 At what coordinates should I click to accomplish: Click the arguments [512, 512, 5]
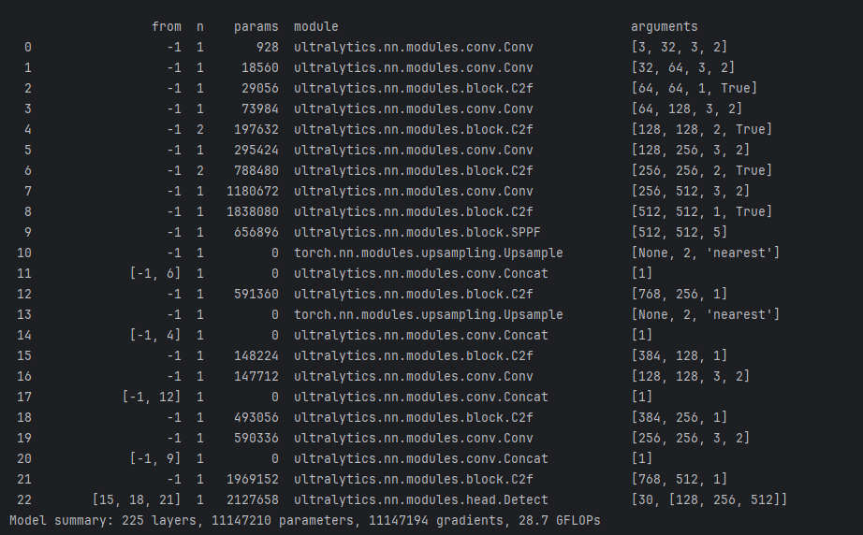680,232
